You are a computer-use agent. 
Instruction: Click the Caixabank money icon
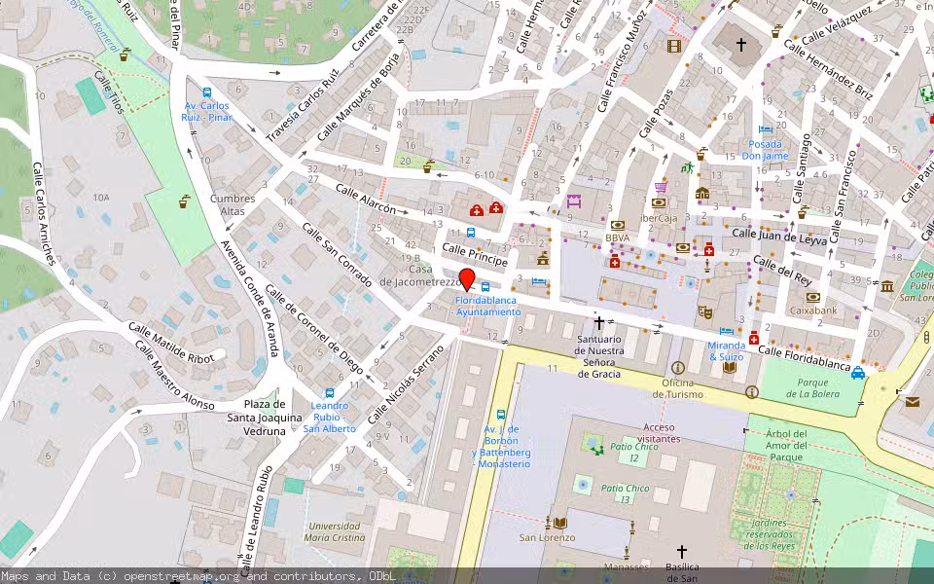[812, 299]
